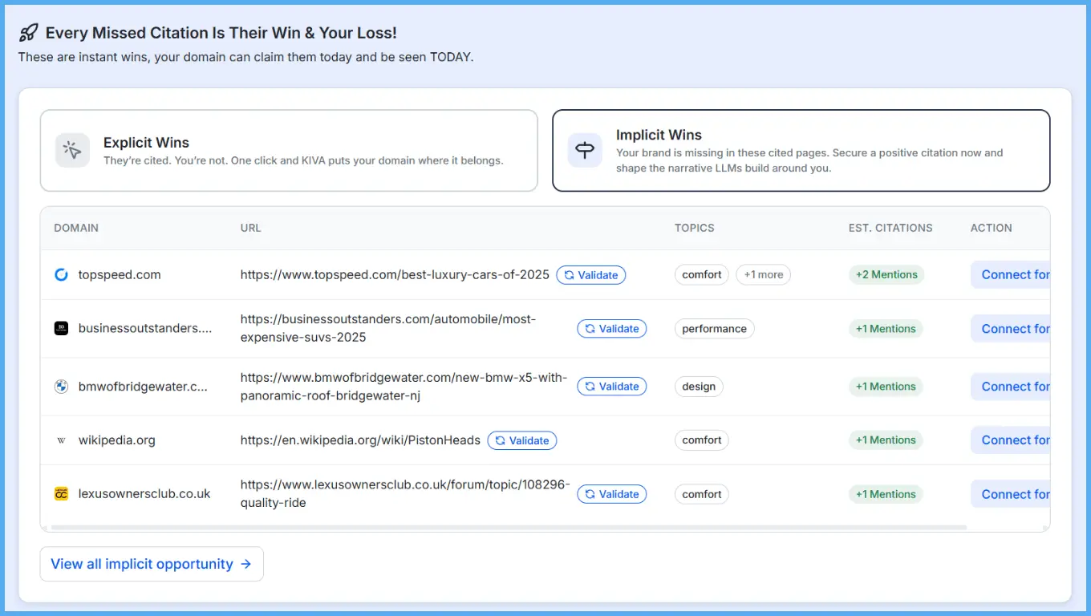Click the '+2 Mentions' badge for topspeed.com
This screenshot has width=1091, height=616.
[886, 274]
